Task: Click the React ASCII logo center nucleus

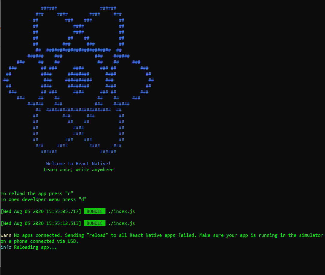Action: pos(79,80)
